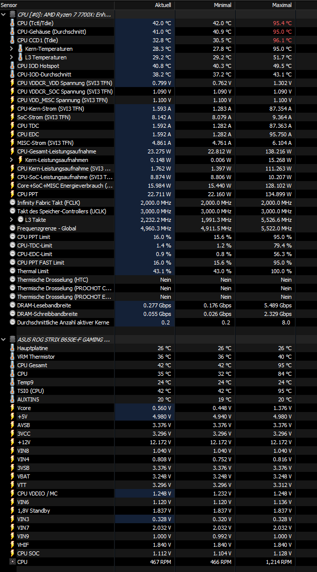The image size is (317, 572).
Task: Click thermometer icon of CPU IOD Hotspot
Action: (x=13, y=66)
